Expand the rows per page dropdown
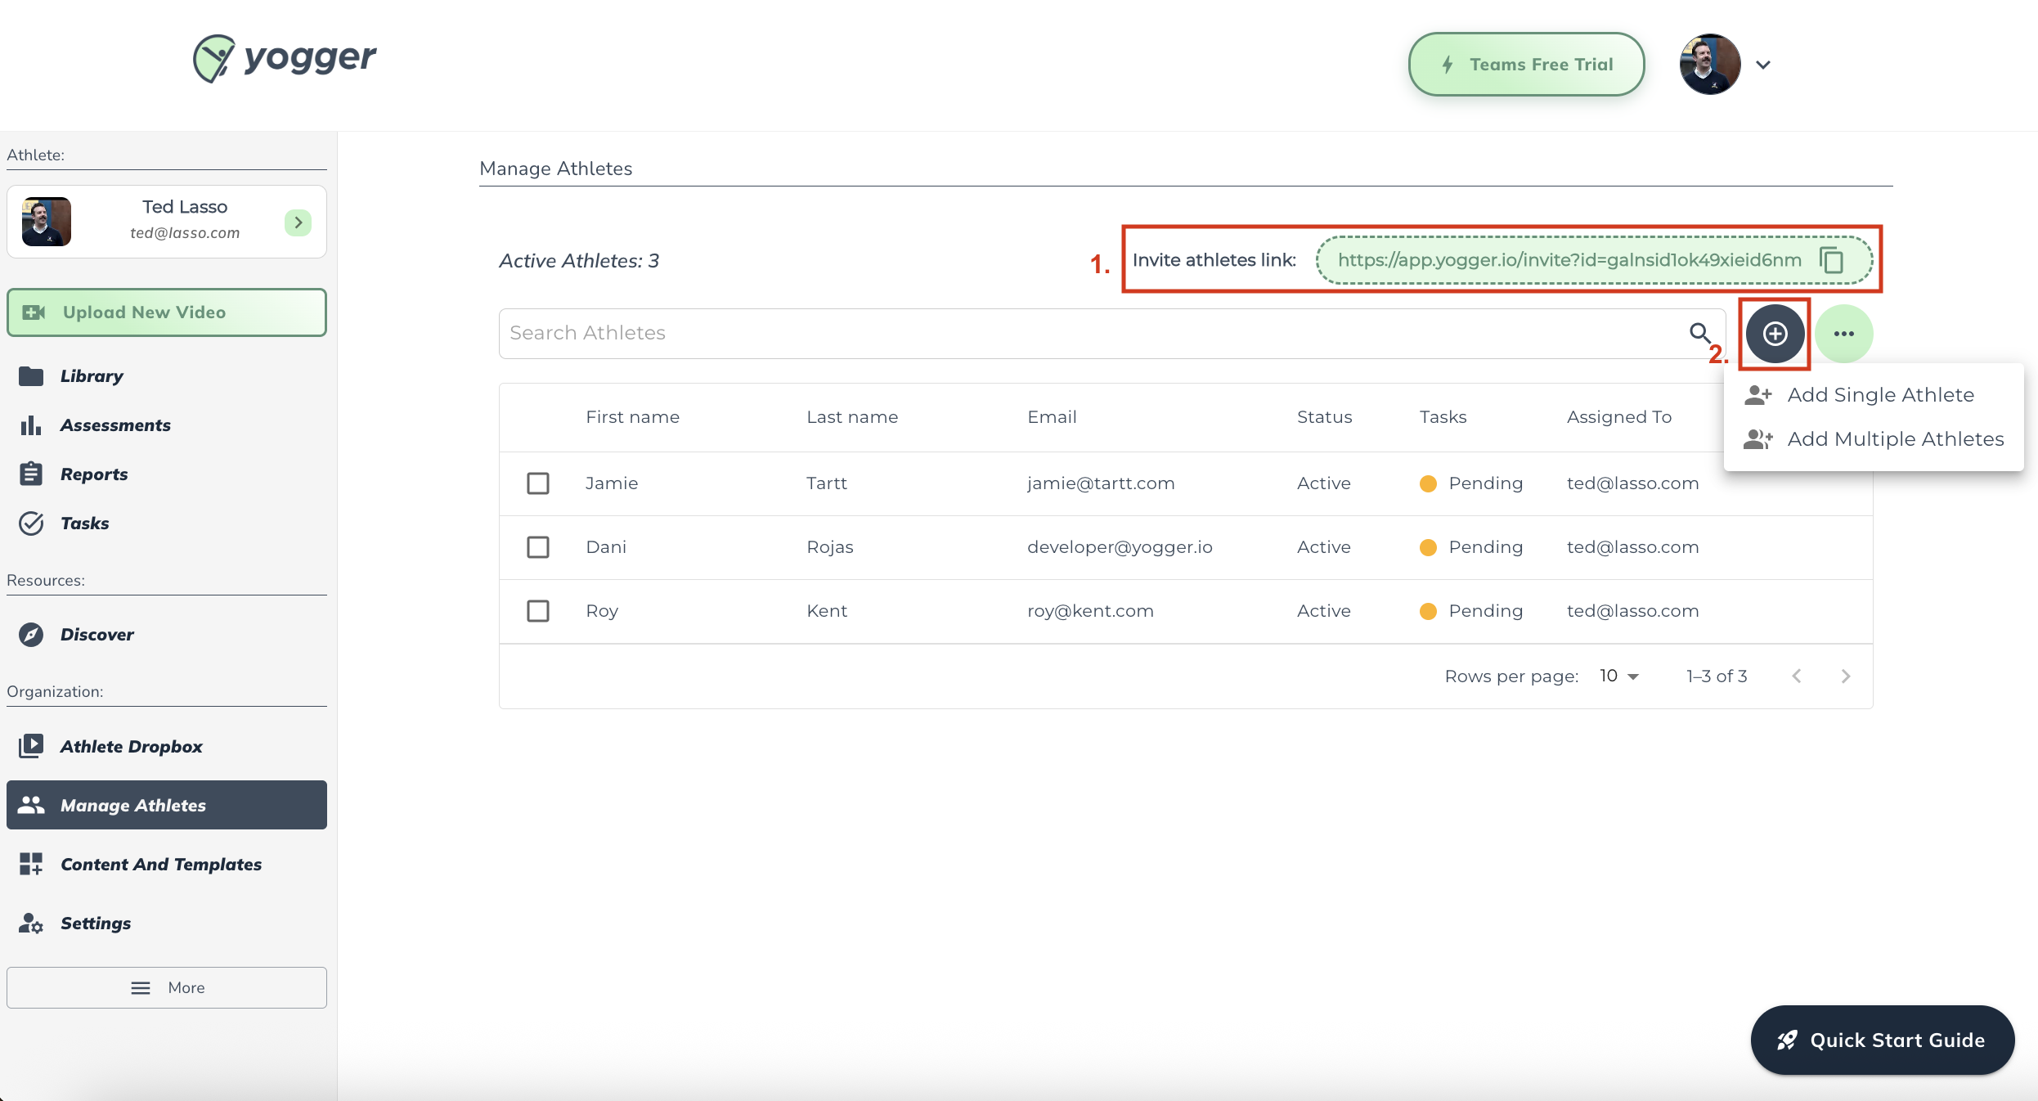 tap(1619, 676)
